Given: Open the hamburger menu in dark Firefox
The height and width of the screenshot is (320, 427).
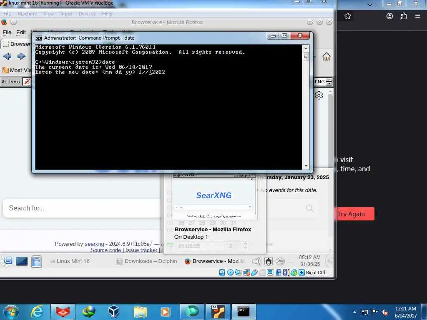Looking at the screenshot, I should click(418, 16).
